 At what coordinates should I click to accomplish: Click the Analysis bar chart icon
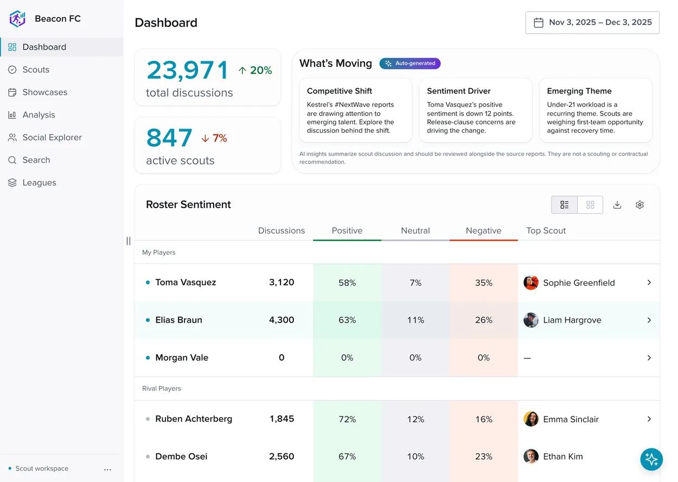pyautogui.click(x=12, y=115)
